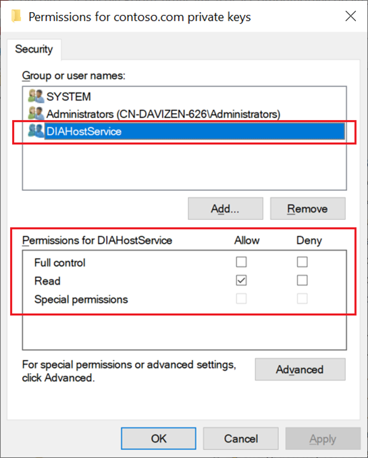Close the Permissions dialog window

350,16
